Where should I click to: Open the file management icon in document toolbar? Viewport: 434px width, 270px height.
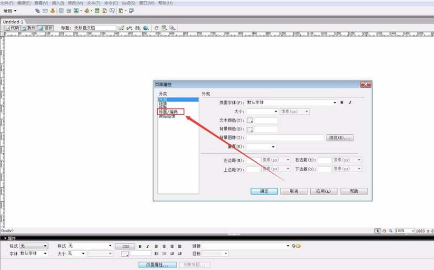(x=138, y=28)
